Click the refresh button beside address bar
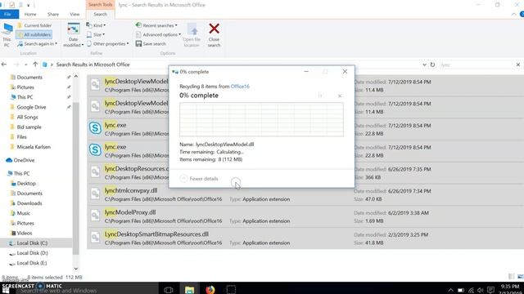 (x=432, y=65)
